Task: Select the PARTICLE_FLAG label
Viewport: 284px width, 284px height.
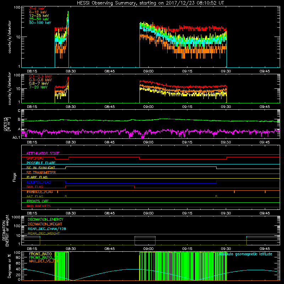Action: (x=40, y=192)
